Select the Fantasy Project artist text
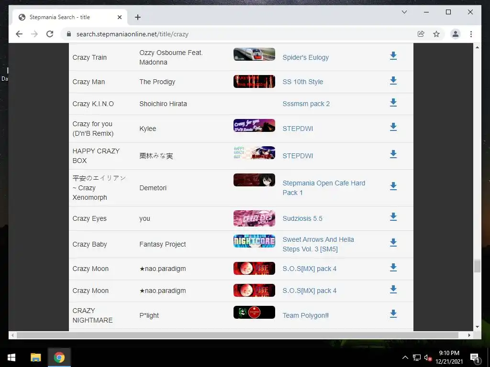This screenshot has width=490, height=367. [163, 244]
